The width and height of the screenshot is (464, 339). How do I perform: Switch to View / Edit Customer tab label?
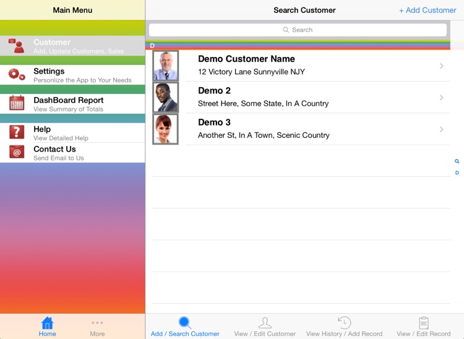(265, 333)
